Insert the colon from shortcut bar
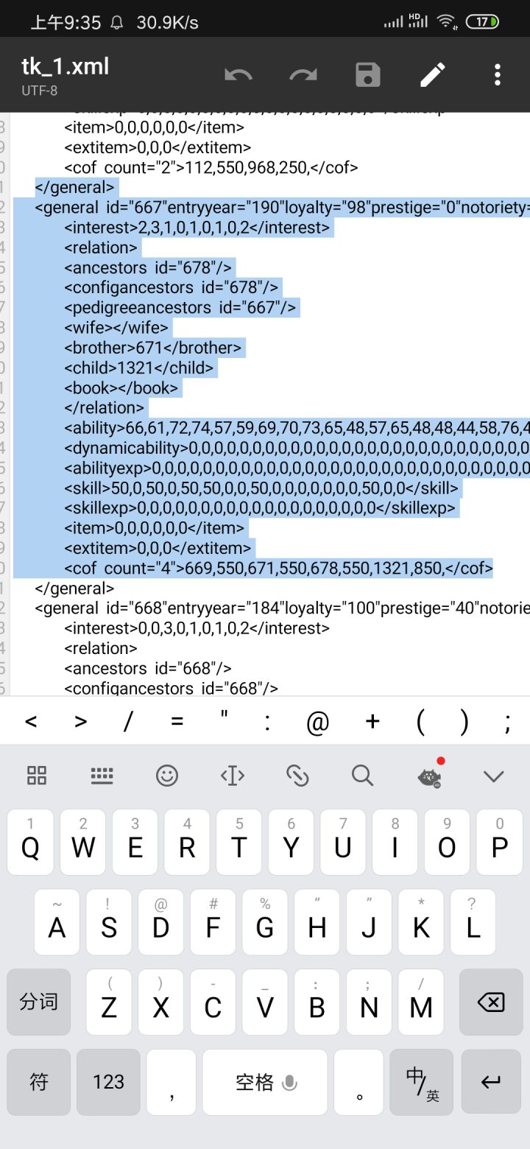This screenshot has height=1149, width=530. pos(268,723)
